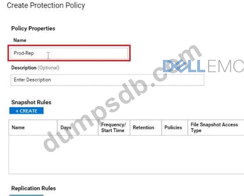Click the Description field label
This screenshot has height=196, width=244.
click(x=24, y=68)
